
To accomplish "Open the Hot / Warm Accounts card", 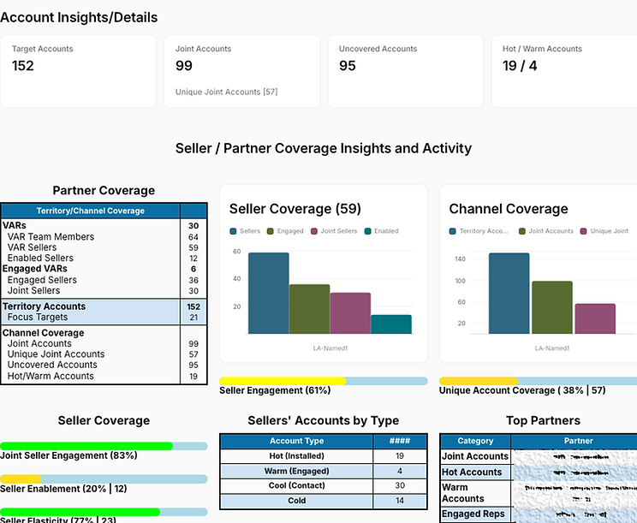I will [x=564, y=71].
